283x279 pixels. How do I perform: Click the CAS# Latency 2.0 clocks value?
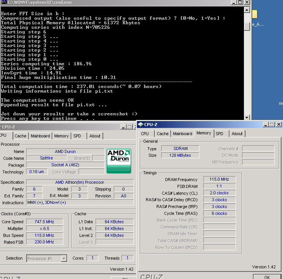click(x=219, y=193)
